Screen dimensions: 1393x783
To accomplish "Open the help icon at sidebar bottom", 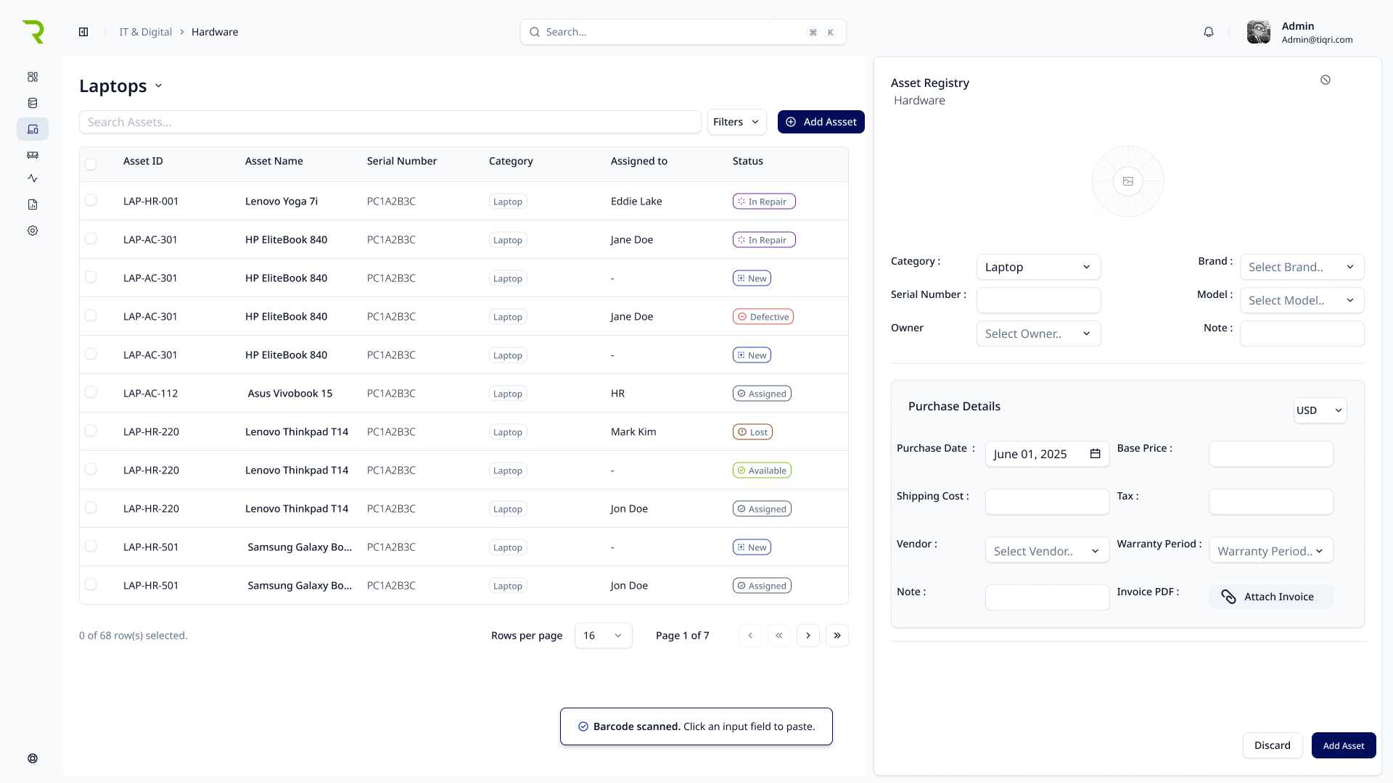I will coord(33,758).
